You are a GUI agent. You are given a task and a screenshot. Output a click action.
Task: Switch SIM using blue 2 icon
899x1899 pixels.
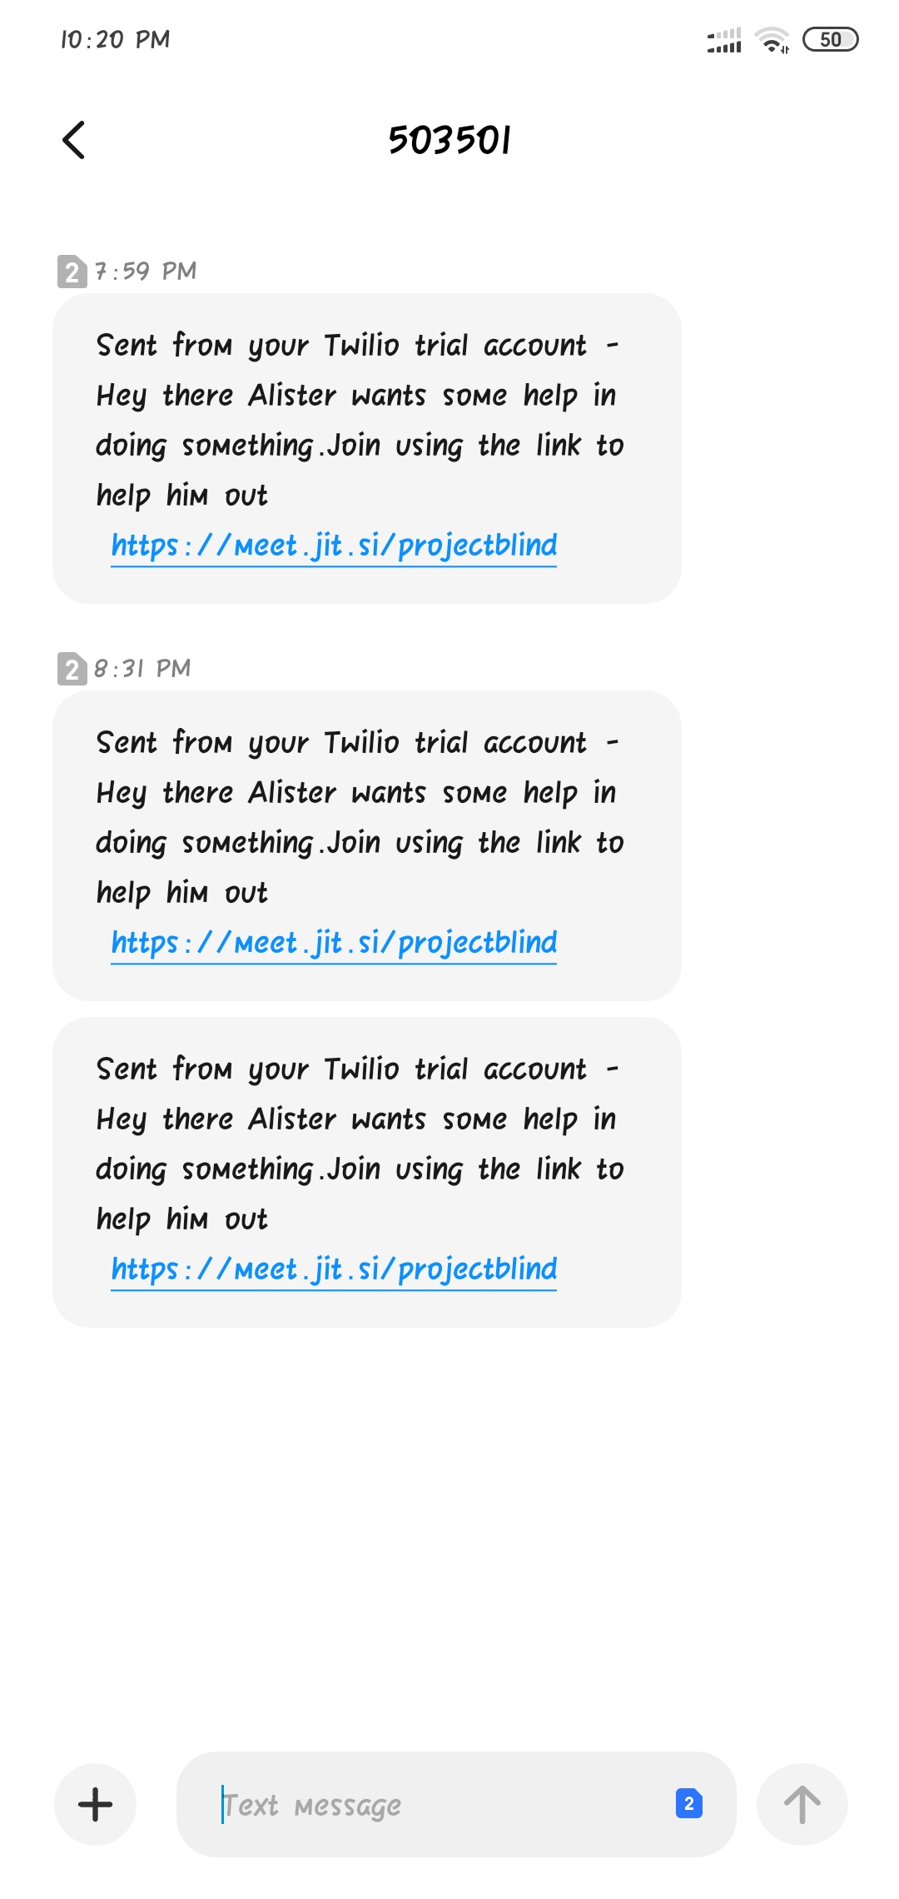[689, 1804]
